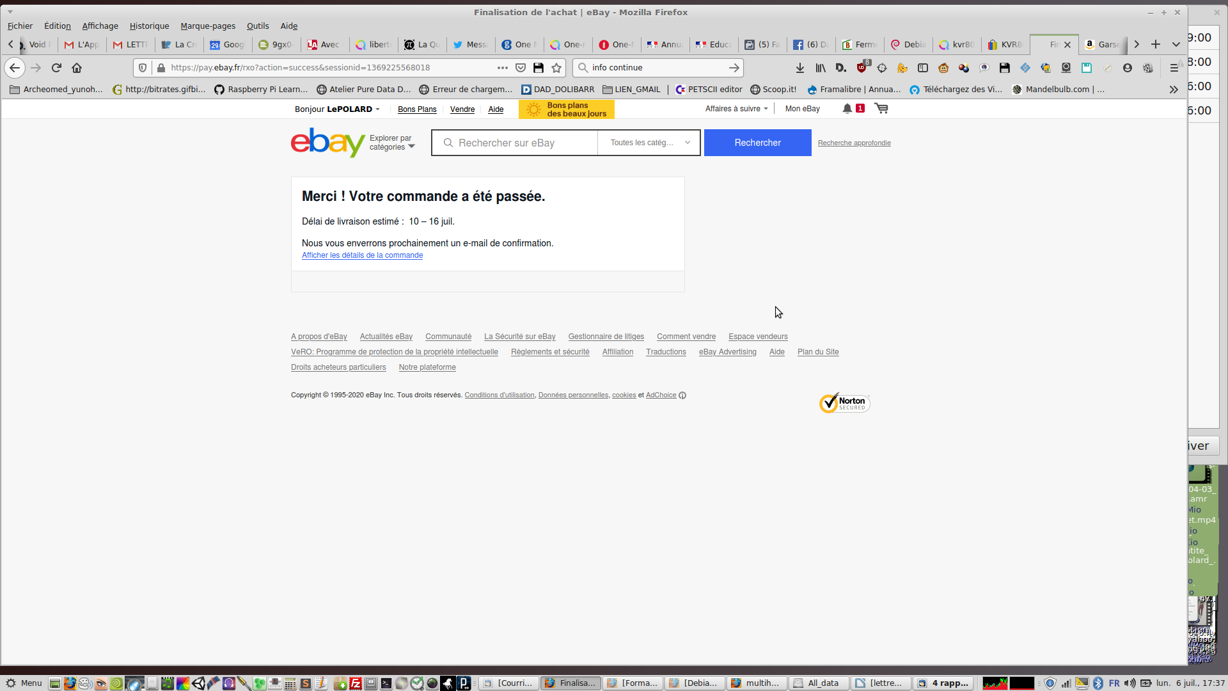
Task: Expand Explorer par catégories menu
Action: (391, 143)
